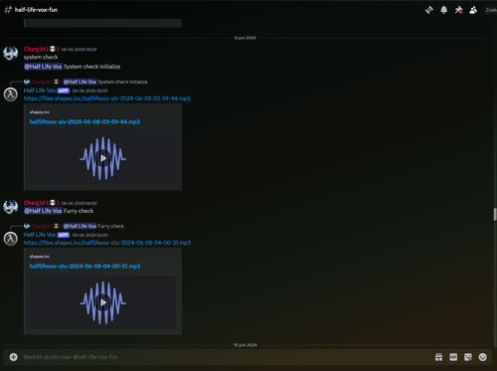
Task: Play the slv 03-59-44 audio embed
Action: pyautogui.click(x=103, y=158)
